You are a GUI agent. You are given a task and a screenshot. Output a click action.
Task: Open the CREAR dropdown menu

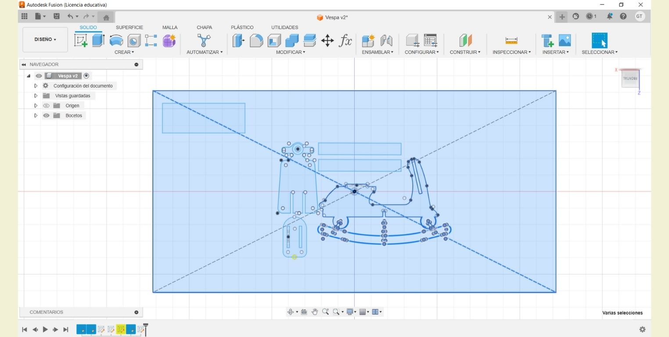124,52
